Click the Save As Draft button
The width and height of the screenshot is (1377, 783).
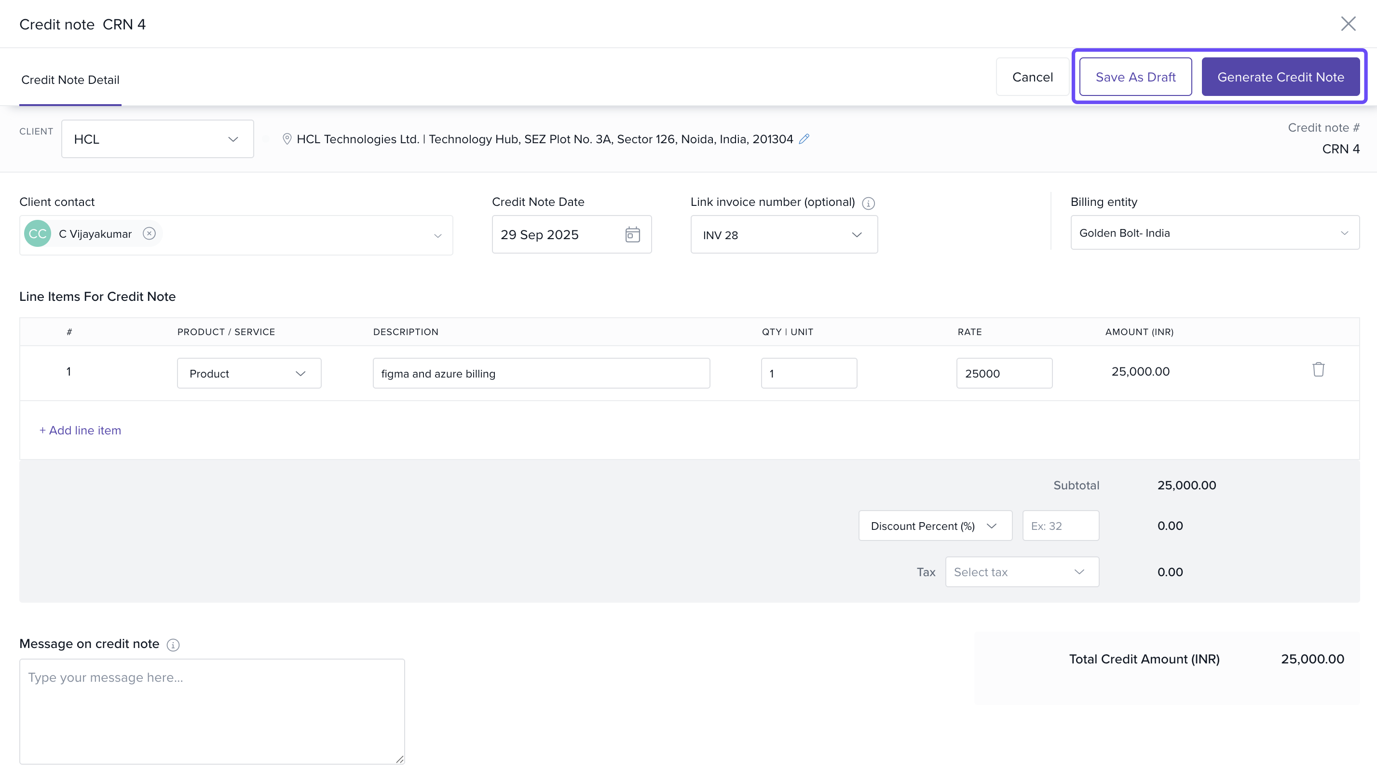coord(1135,77)
